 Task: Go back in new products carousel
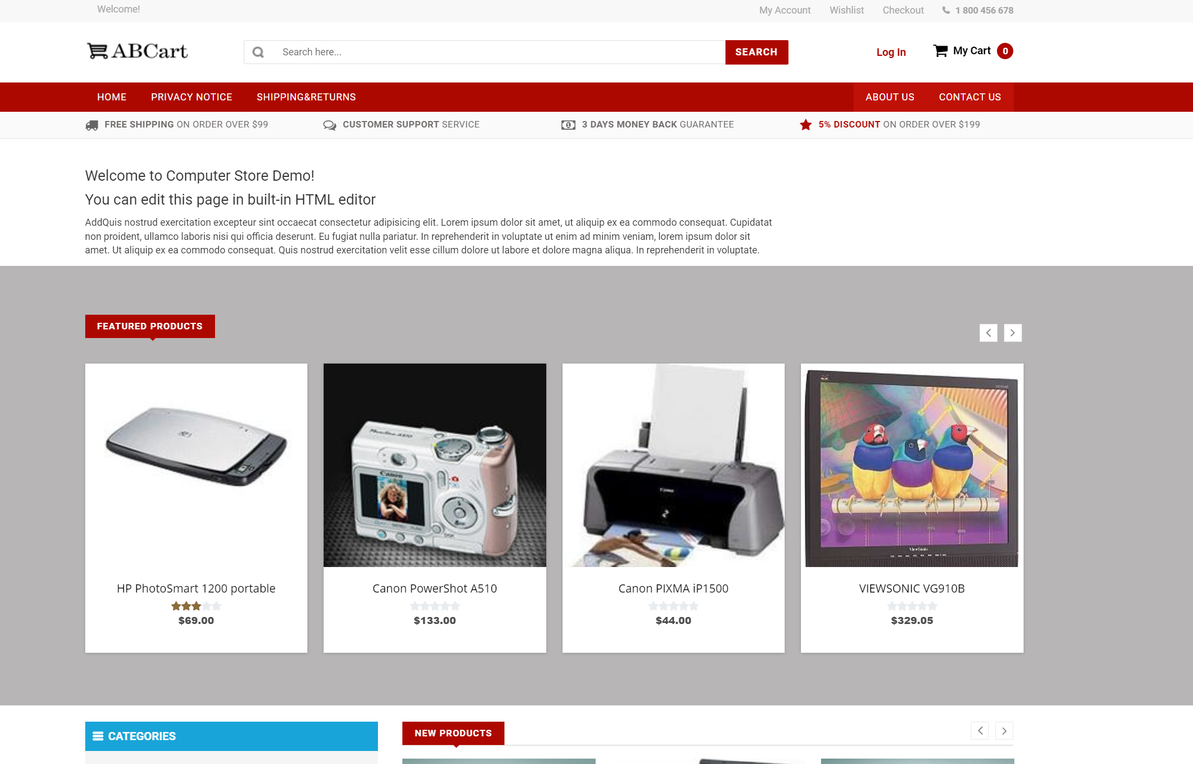click(980, 730)
